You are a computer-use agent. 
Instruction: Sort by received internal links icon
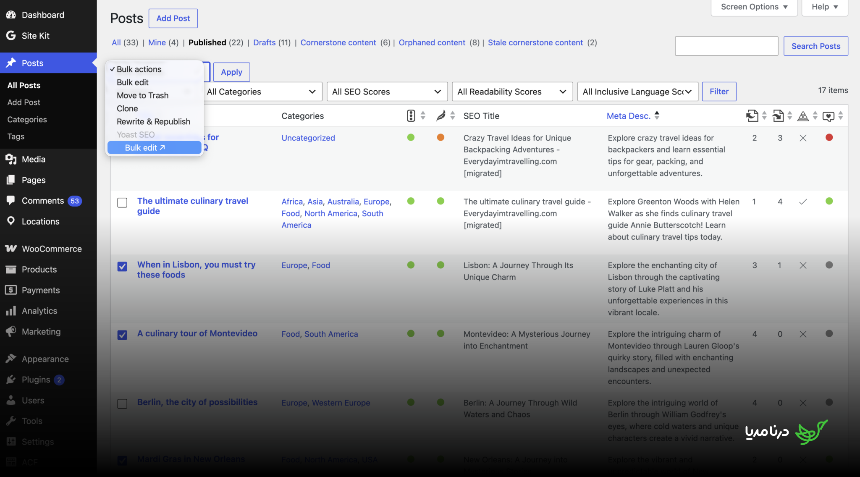pos(778,115)
